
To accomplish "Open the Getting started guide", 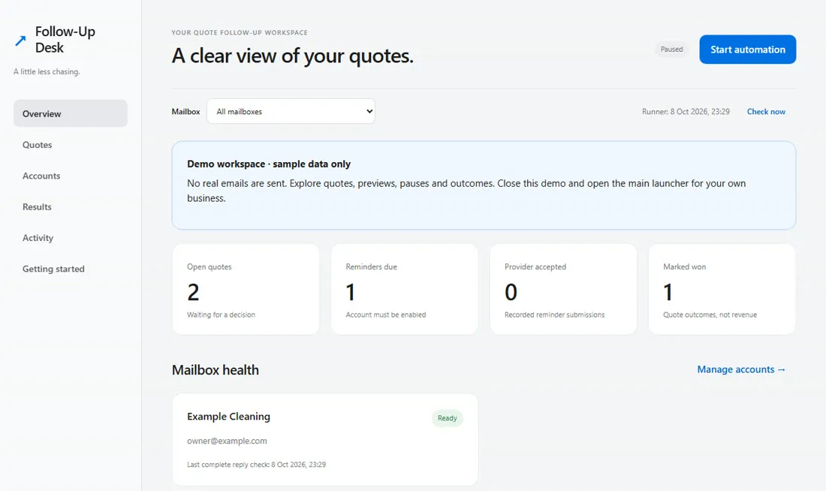I will [x=71, y=269].
